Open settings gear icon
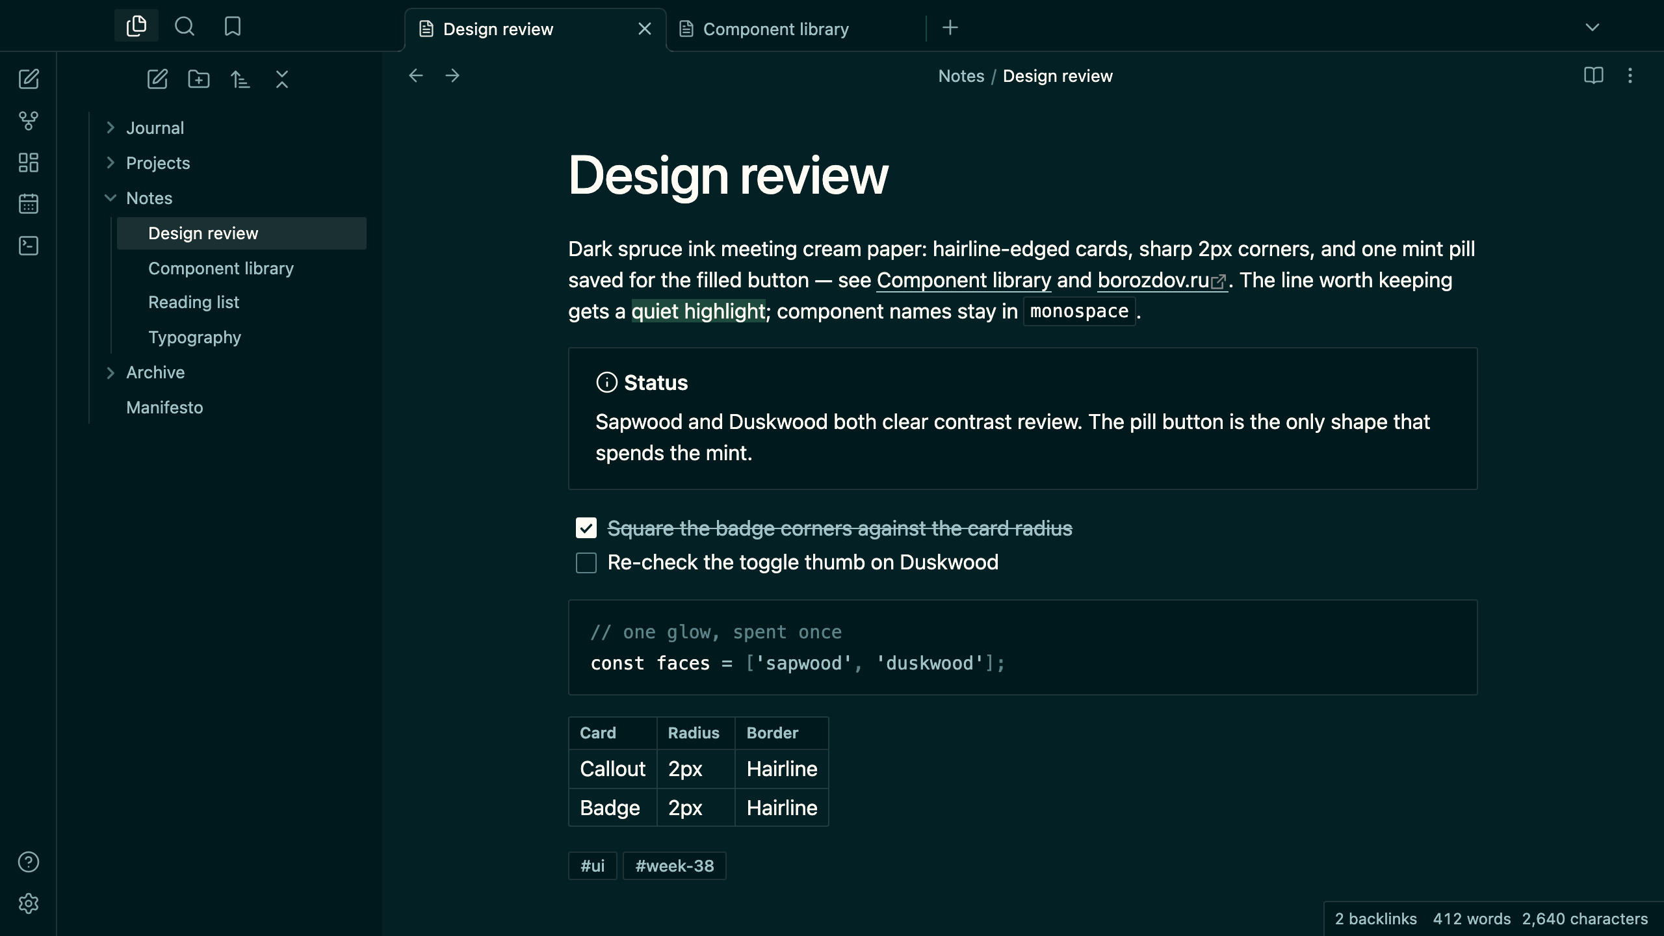This screenshot has width=1664, height=936. [x=29, y=903]
